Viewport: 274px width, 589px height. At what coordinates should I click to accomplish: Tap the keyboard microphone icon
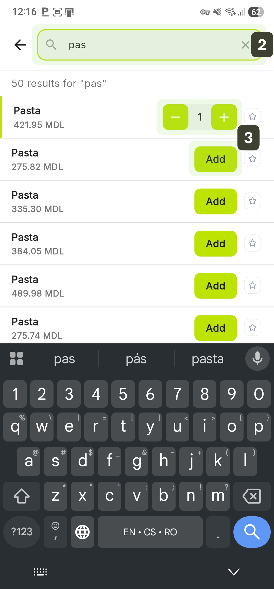[x=257, y=359]
